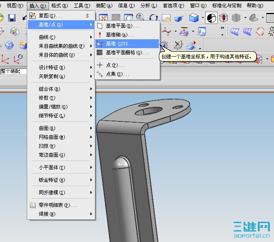Choose 点集 (Point Set) submenu item
Screen dimensions: 274x242
click(x=127, y=74)
